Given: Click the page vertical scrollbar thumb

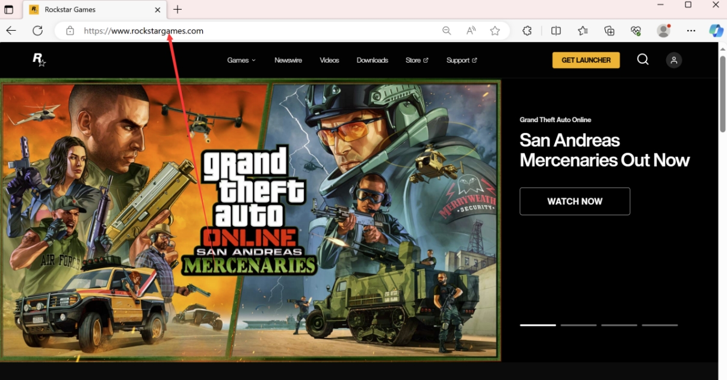Looking at the screenshot, I should (x=723, y=93).
